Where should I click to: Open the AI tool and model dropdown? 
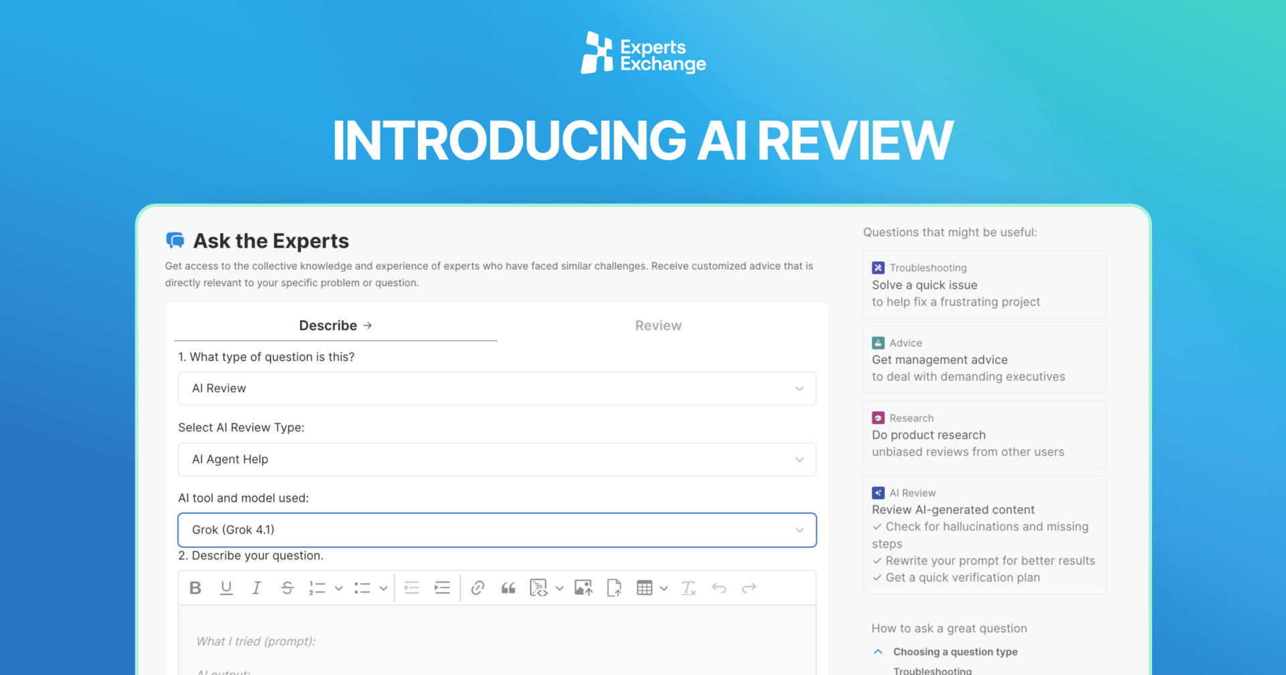(497, 530)
